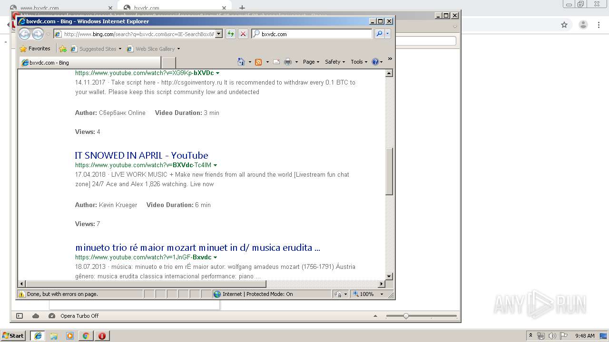Click the Opera zoom slider handle
Image resolution: width=609 pixels, height=342 pixels.
coord(406,316)
